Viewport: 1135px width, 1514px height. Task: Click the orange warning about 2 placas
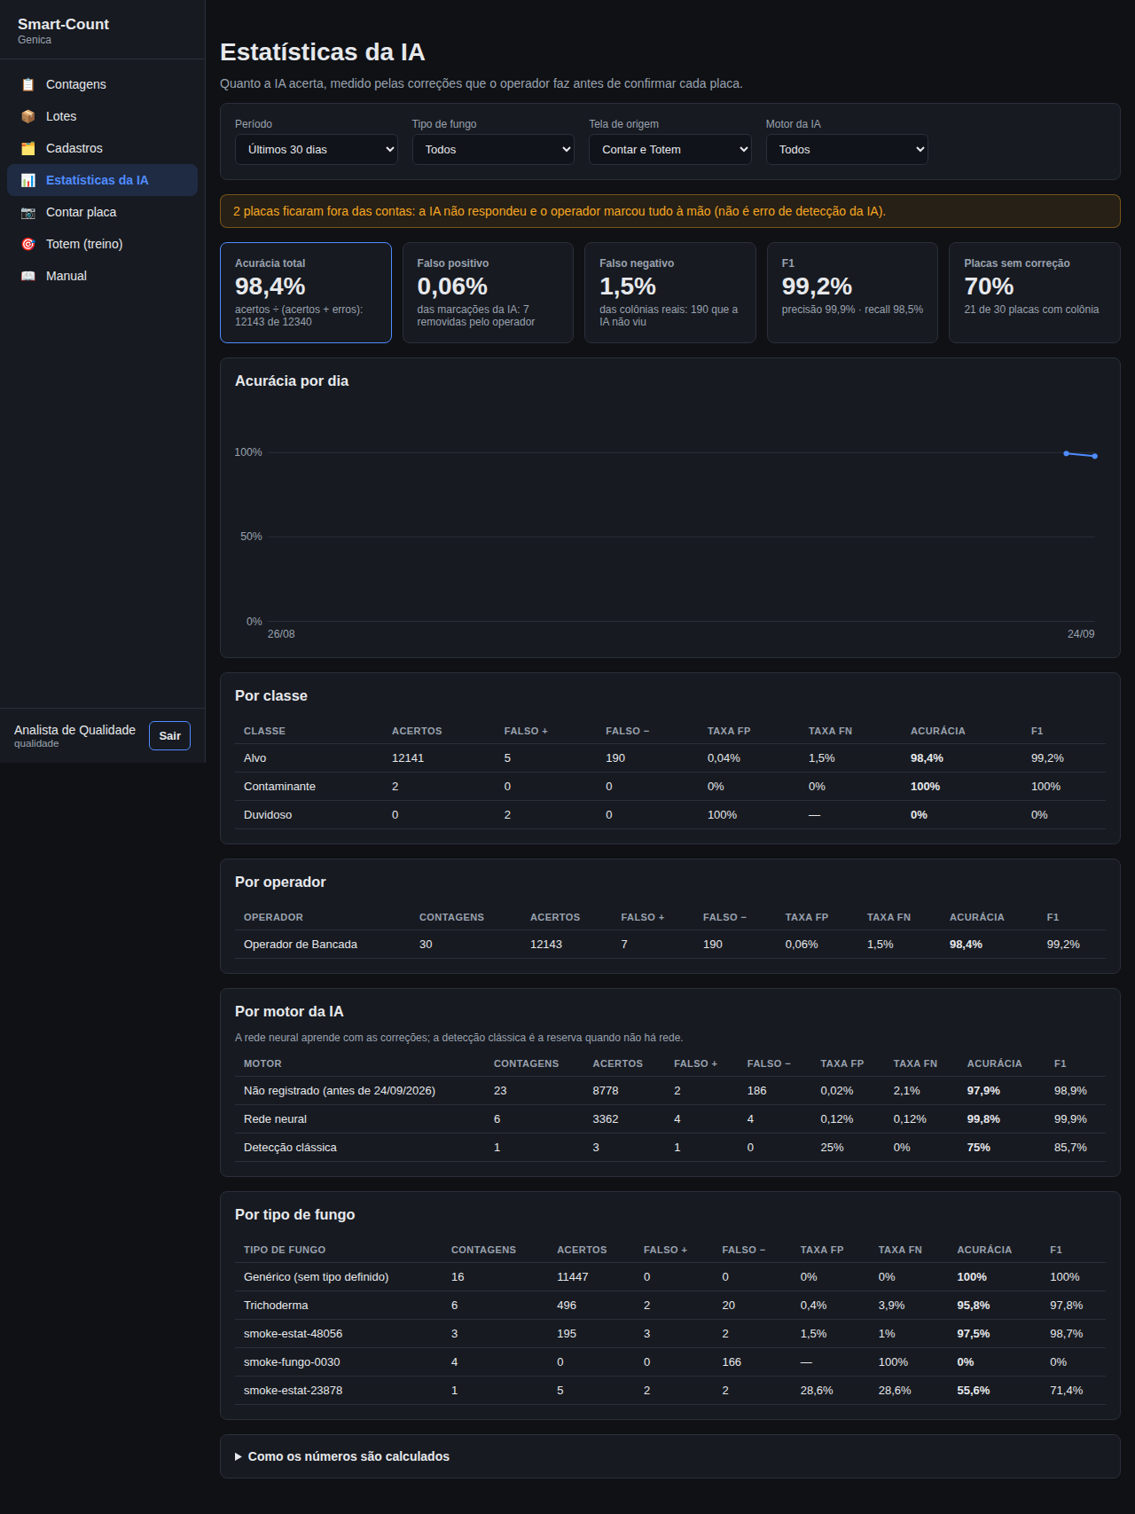coord(670,211)
